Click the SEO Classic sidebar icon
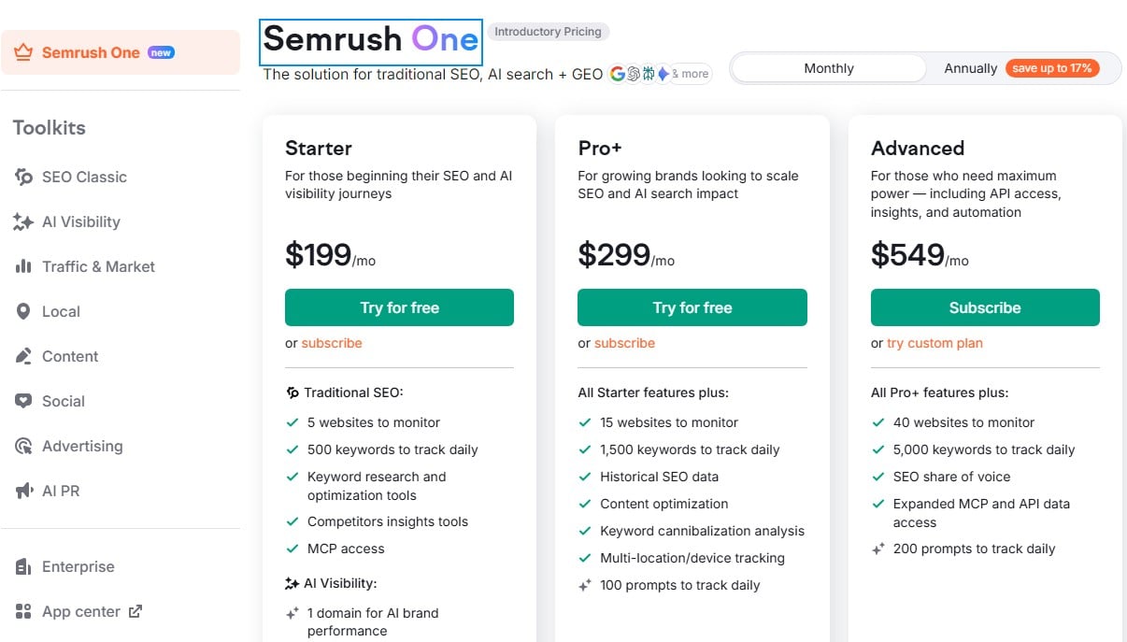This screenshot has height=642, width=1127. 23,177
